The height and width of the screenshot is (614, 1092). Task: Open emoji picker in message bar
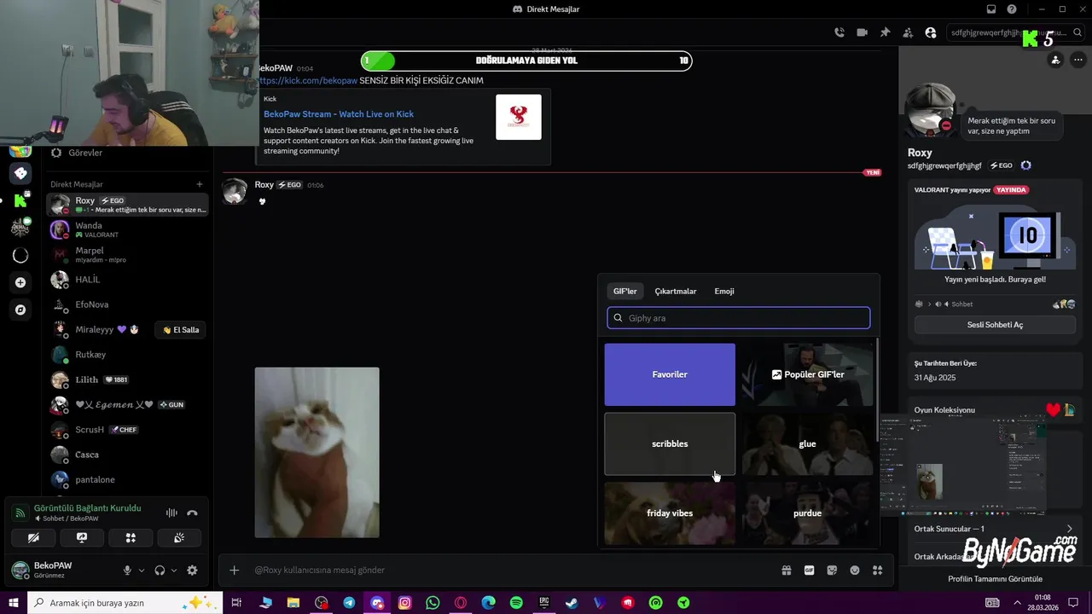[855, 571]
